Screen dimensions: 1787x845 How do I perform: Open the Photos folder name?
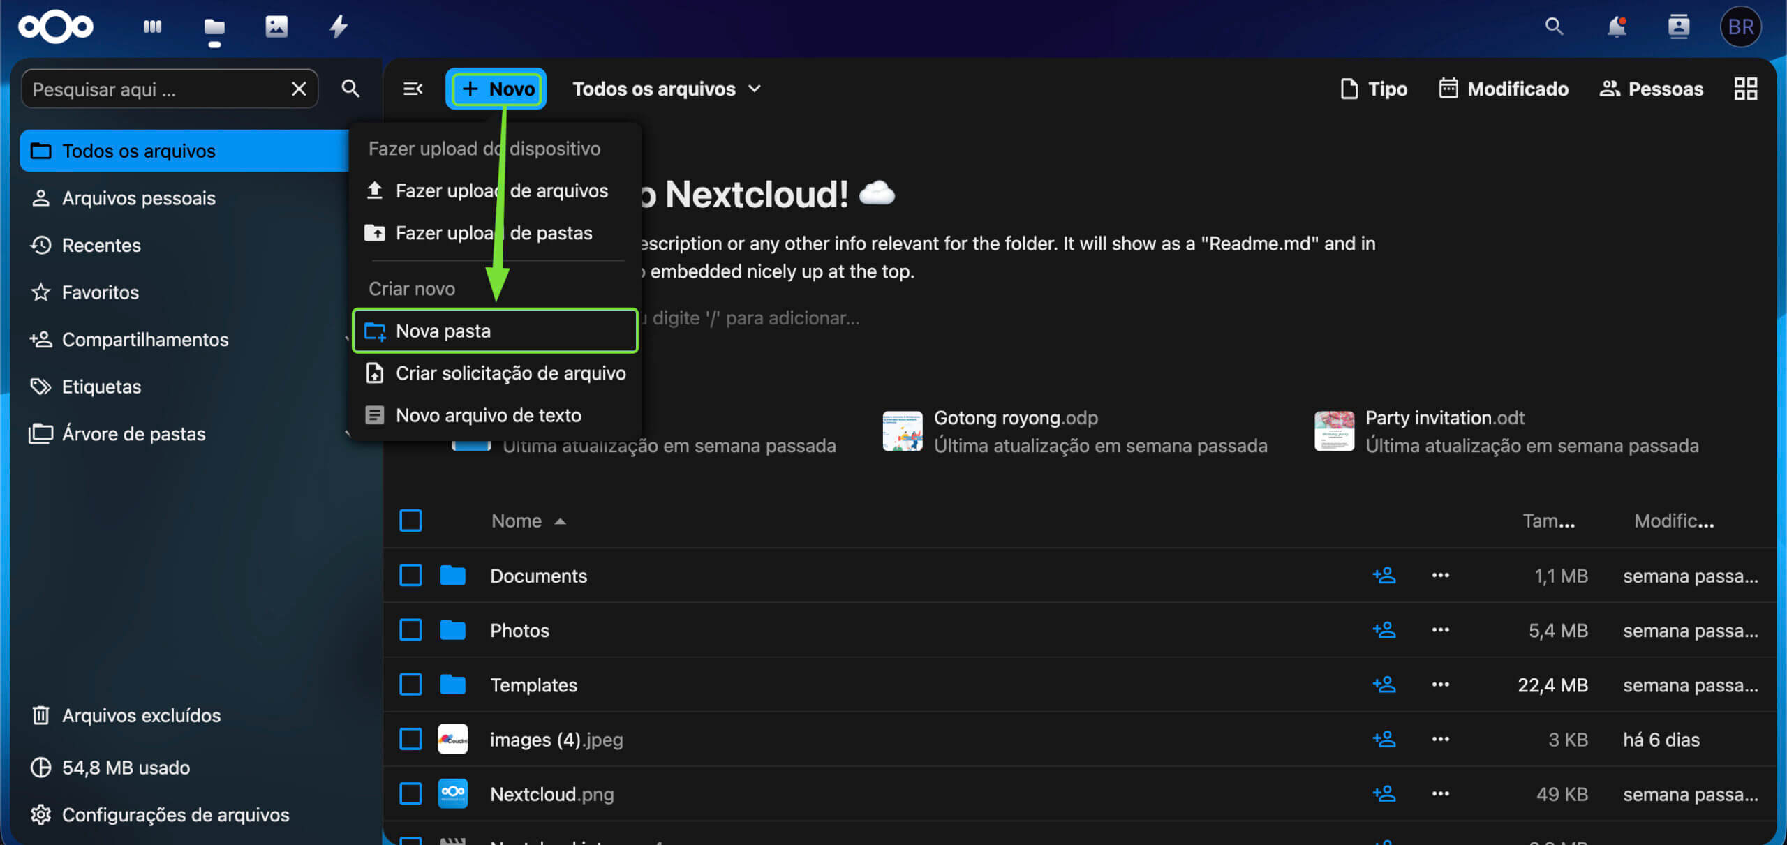click(x=519, y=630)
